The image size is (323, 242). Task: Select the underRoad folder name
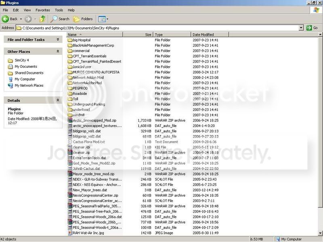(81, 110)
